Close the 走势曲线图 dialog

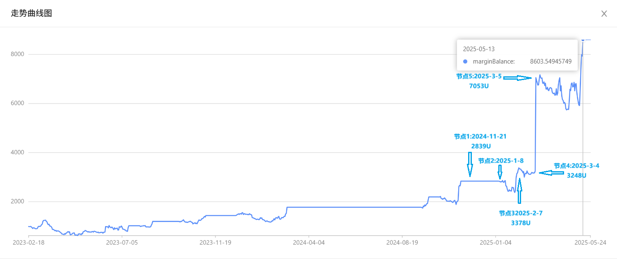pos(604,14)
